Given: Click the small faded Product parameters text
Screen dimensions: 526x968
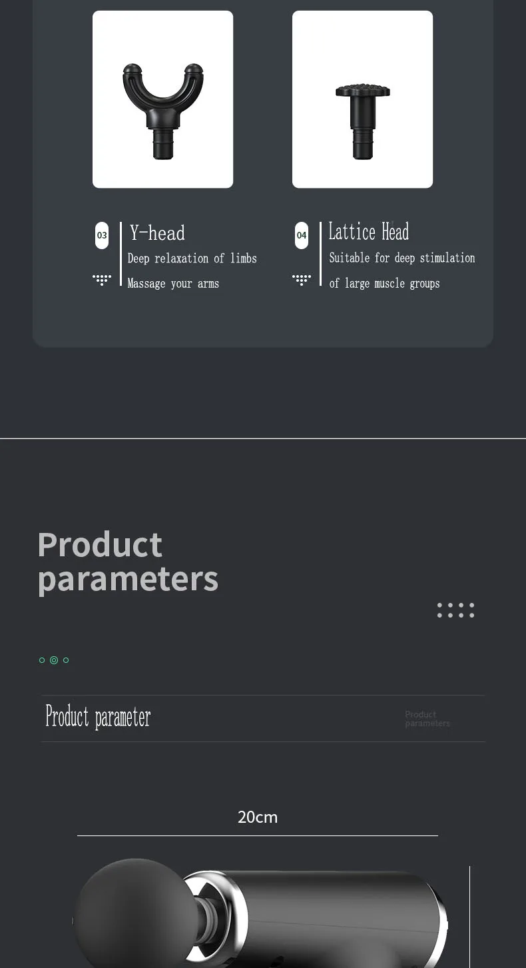Looking at the screenshot, I should pos(427,719).
